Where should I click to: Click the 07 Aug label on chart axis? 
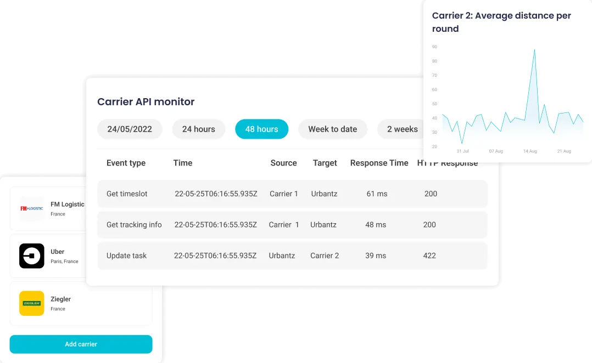coord(496,151)
